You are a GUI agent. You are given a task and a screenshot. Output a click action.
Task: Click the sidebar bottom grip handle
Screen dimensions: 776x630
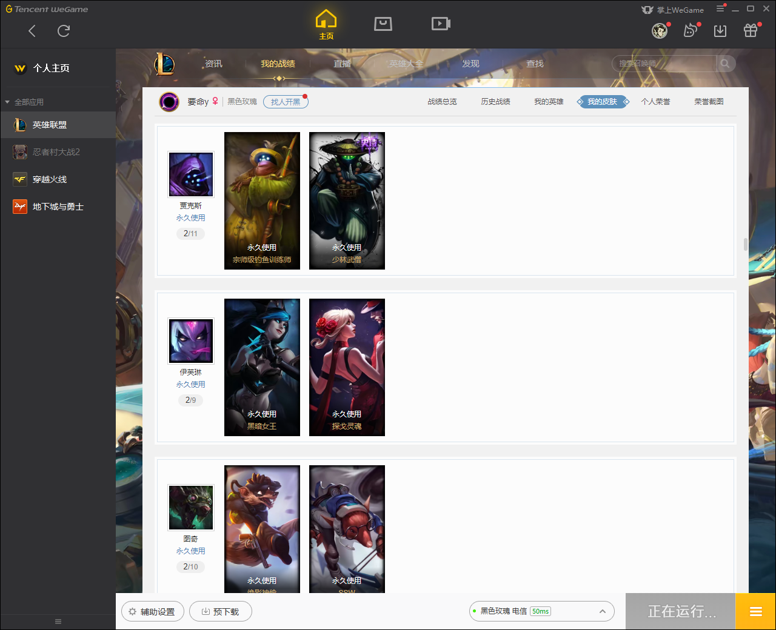[x=58, y=622]
